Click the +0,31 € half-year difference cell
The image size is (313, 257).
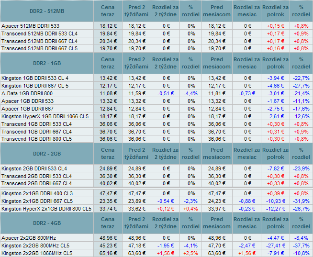tap(276, 132)
